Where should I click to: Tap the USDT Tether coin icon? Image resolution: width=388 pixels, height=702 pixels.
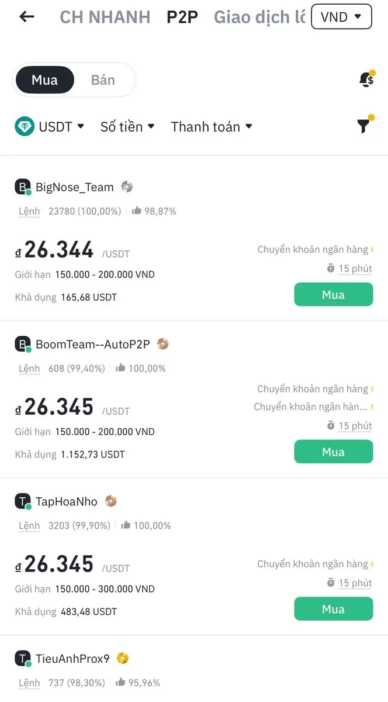pyautogui.click(x=25, y=126)
